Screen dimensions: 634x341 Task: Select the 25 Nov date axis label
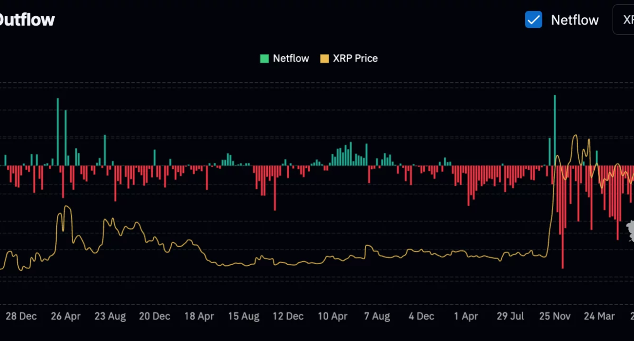click(555, 316)
